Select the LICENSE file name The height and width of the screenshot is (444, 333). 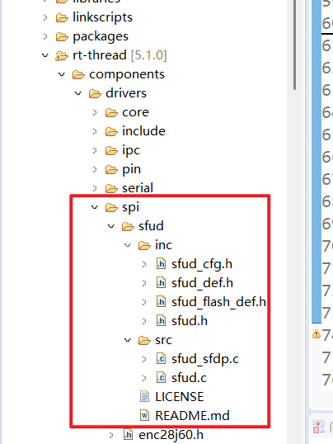click(x=180, y=397)
